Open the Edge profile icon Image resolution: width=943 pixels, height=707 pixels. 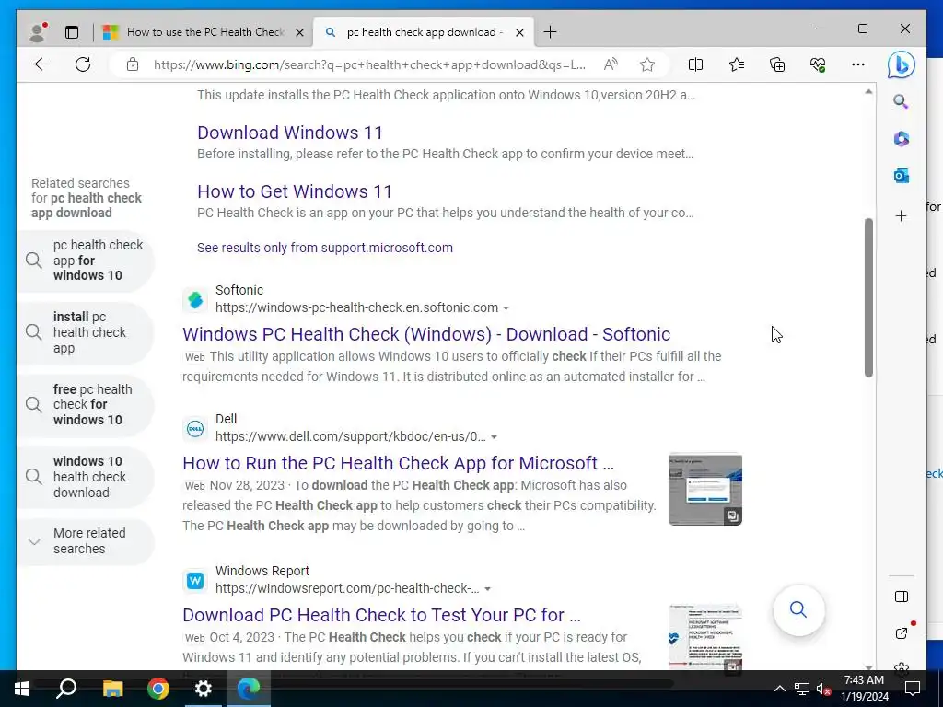pyautogui.click(x=38, y=32)
